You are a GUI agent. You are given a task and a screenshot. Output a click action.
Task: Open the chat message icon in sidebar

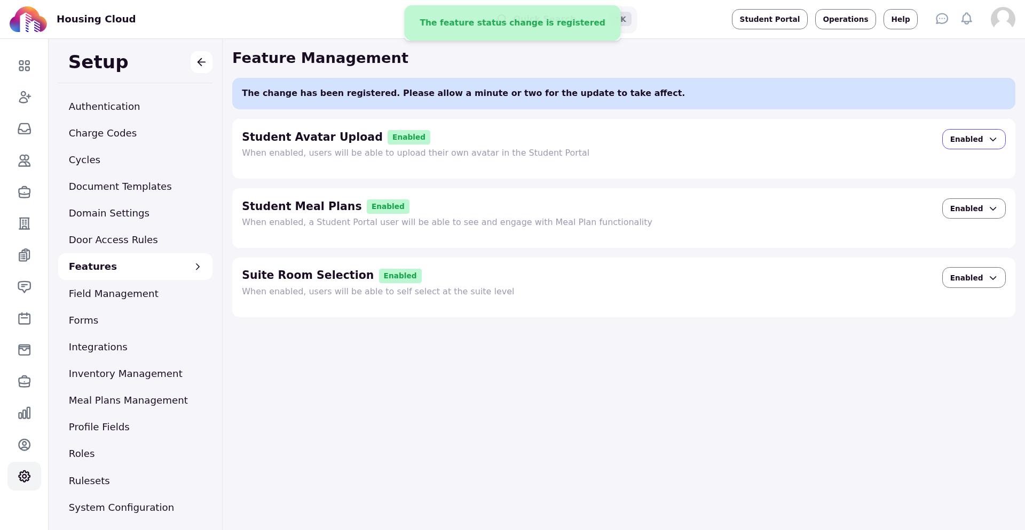point(24,287)
